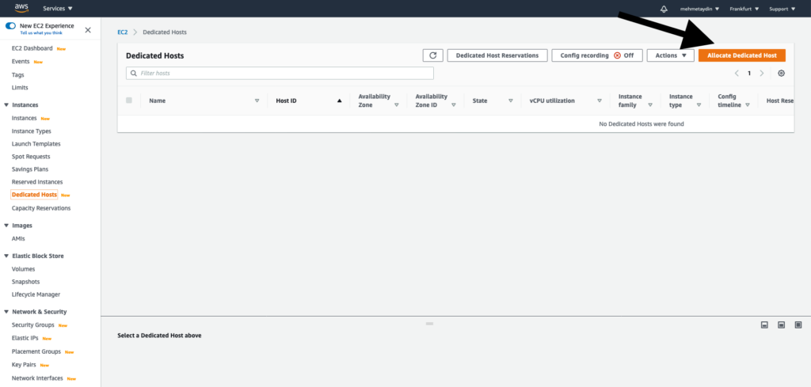Refresh the Dedicated Hosts list
The height and width of the screenshot is (387, 811).
click(433, 55)
